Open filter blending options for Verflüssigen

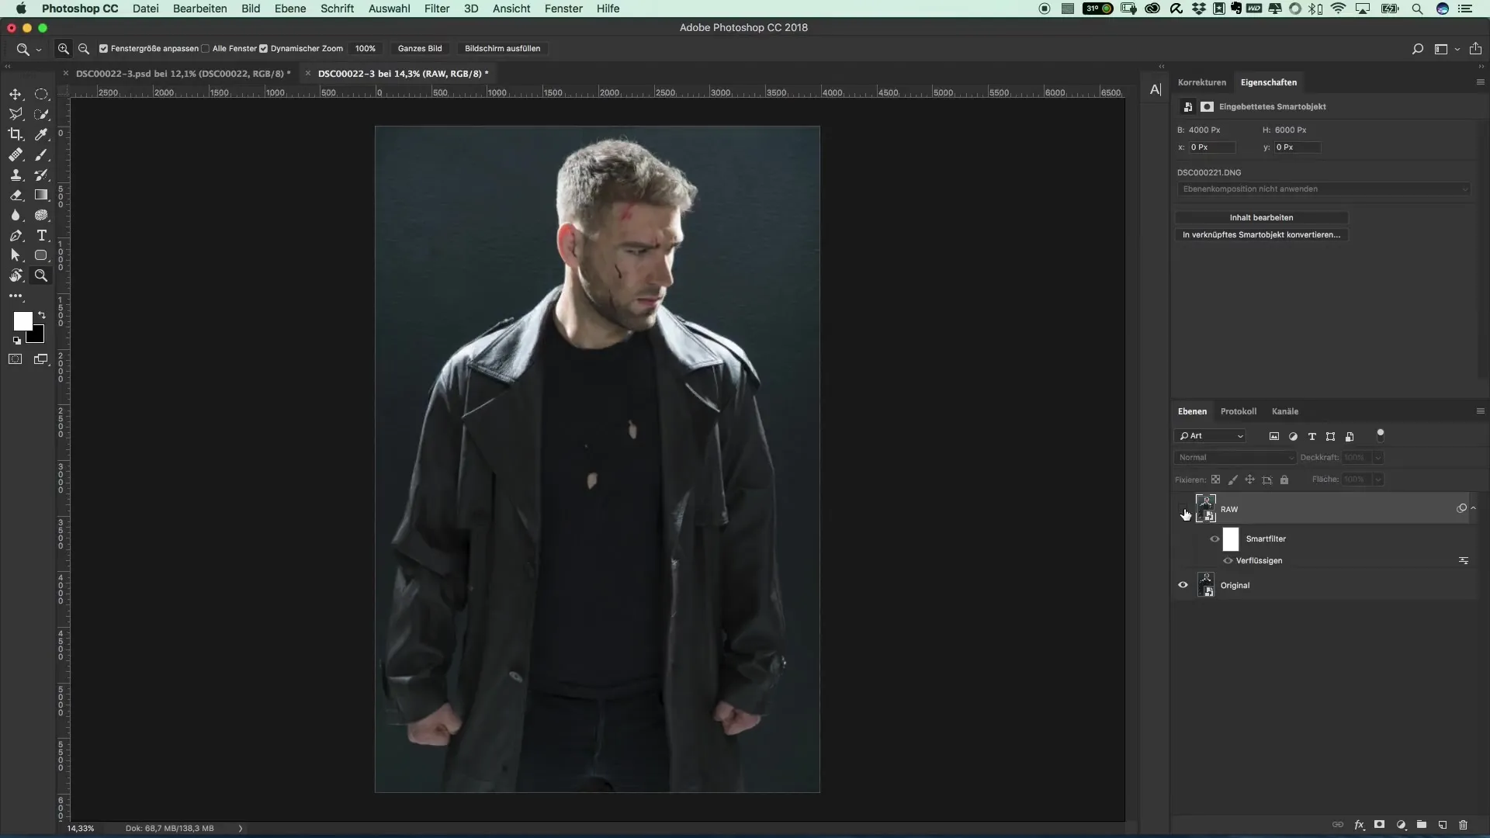(1464, 560)
